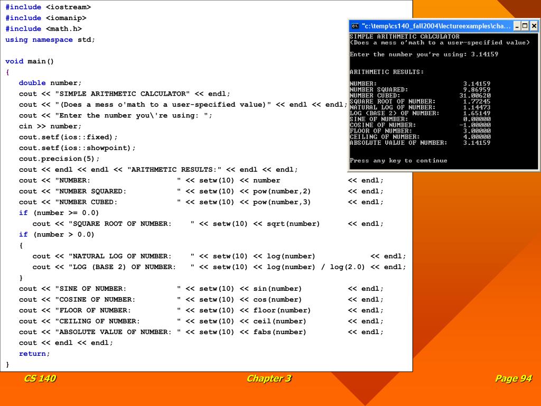Viewport: 541px width, 406px height.
Task: Minimize the console window
Action: tap(517, 26)
